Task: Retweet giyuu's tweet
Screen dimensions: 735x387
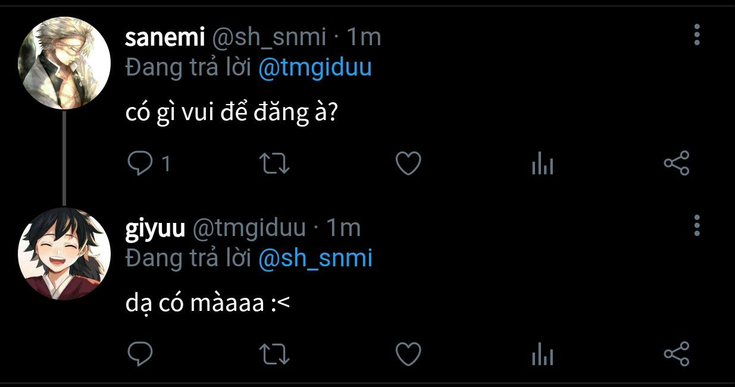Action: tap(276, 354)
